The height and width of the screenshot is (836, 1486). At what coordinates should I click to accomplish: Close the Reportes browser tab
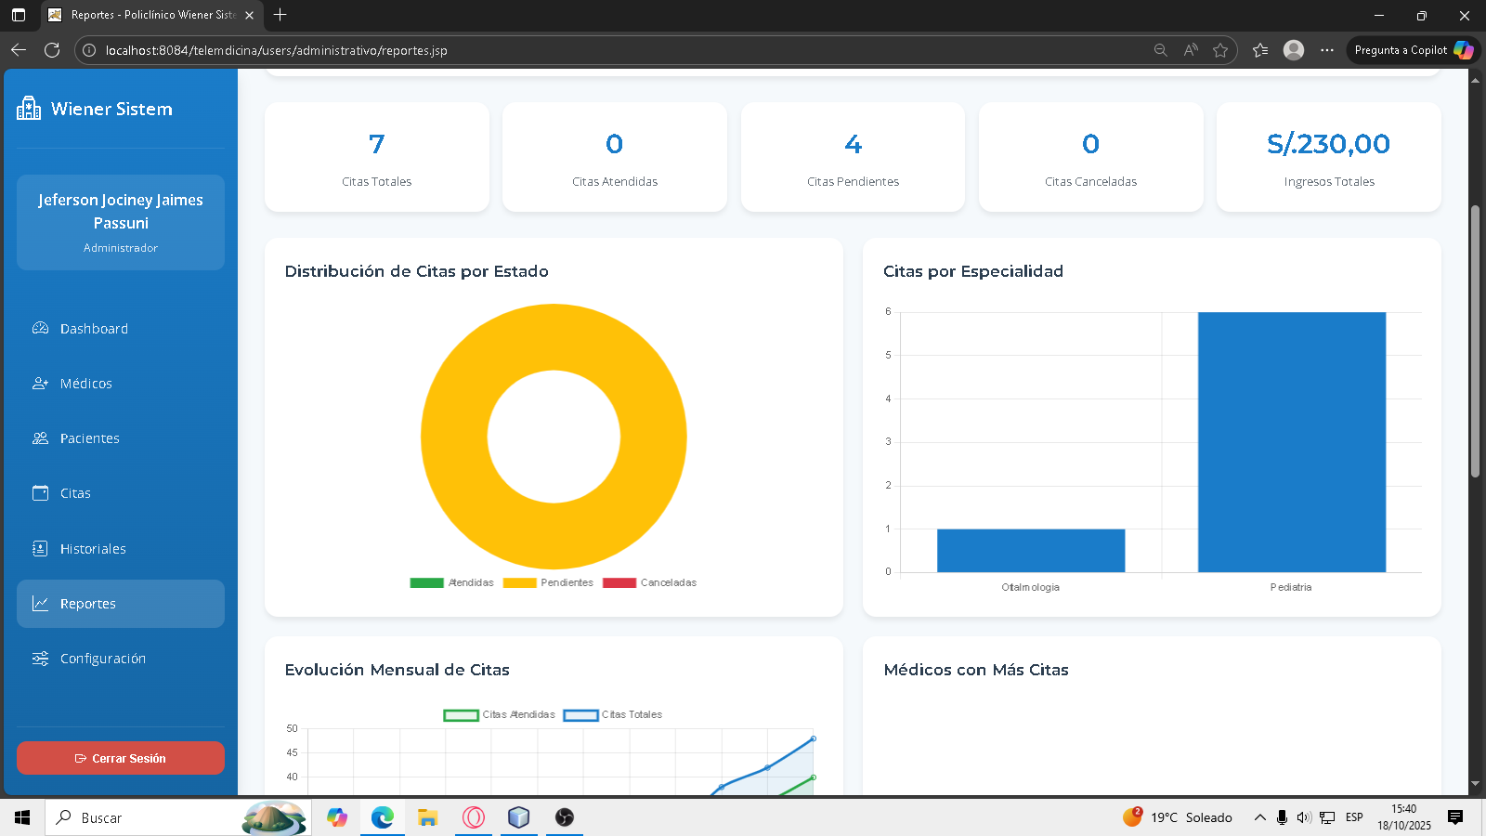click(249, 15)
